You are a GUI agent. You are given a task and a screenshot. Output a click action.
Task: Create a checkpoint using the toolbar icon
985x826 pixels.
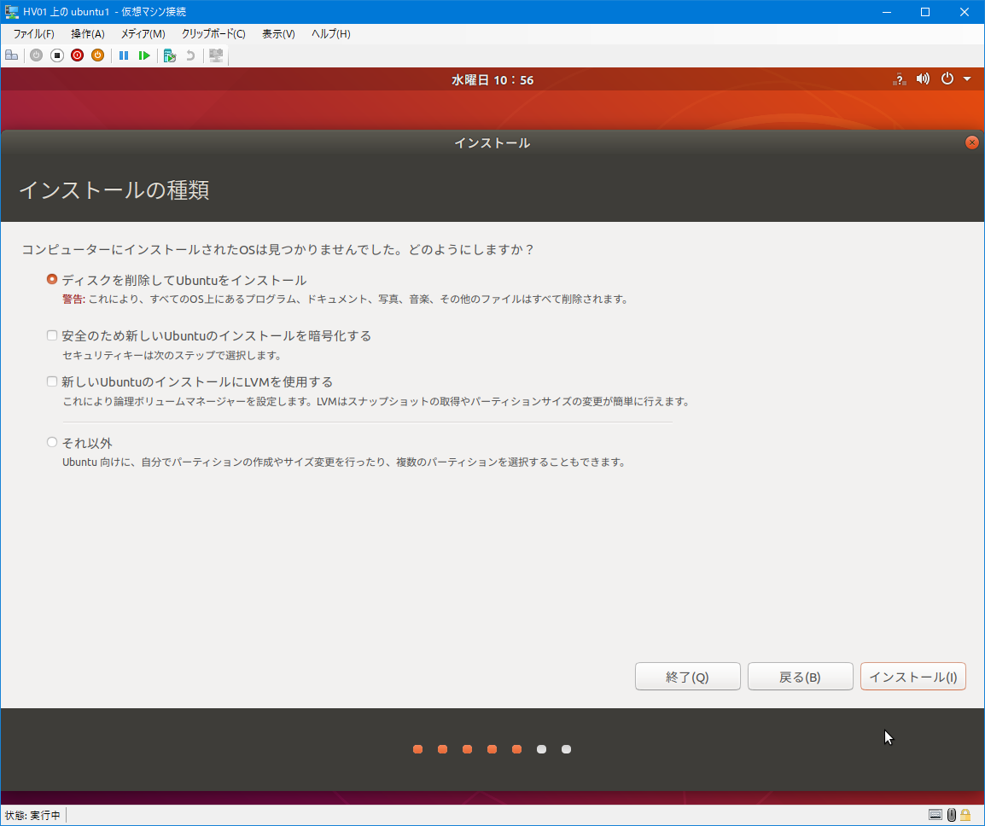click(169, 55)
